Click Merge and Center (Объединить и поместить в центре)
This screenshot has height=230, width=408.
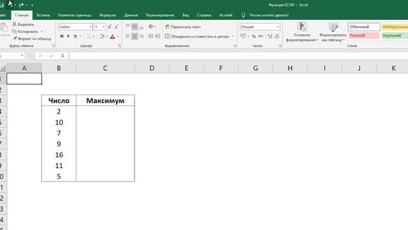coord(197,36)
